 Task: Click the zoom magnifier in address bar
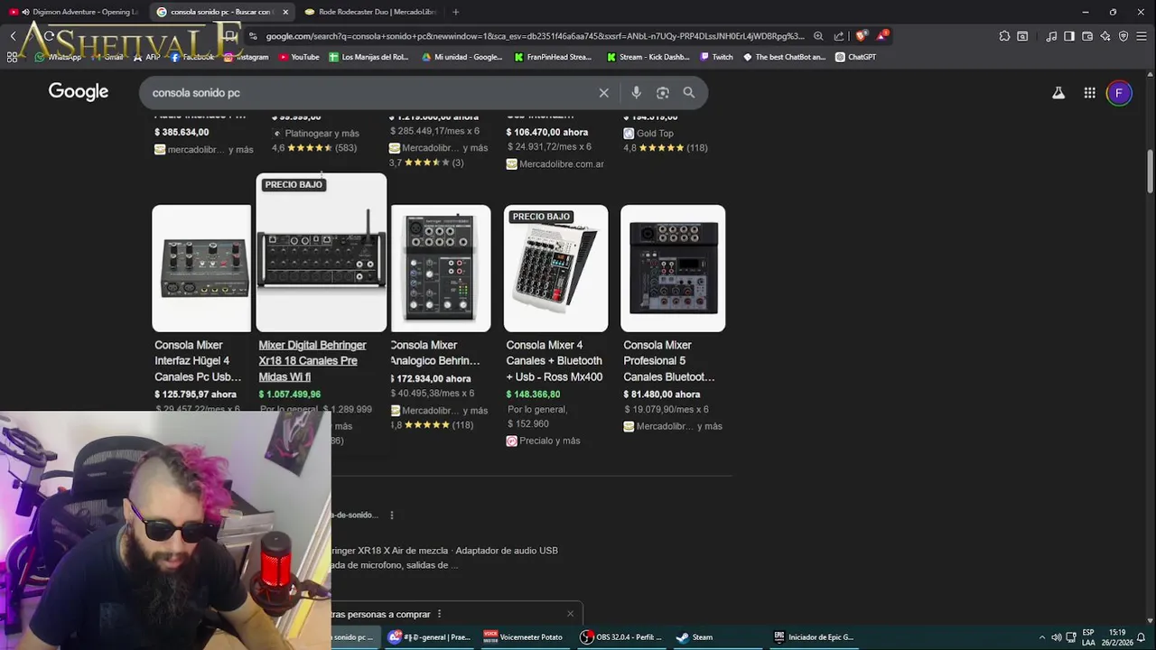point(818,36)
